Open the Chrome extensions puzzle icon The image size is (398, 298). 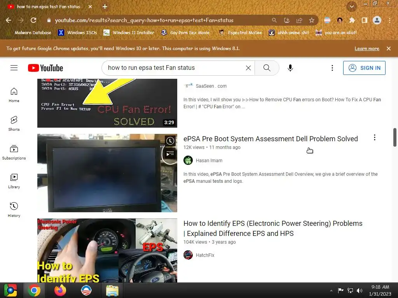click(352, 20)
